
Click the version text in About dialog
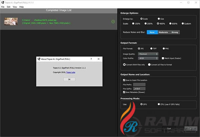point(69,68)
